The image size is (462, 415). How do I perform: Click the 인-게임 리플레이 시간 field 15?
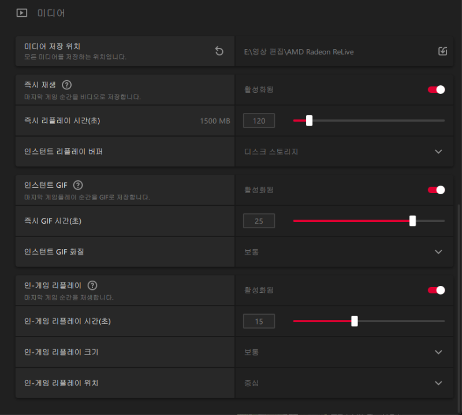tap(259, 321)
